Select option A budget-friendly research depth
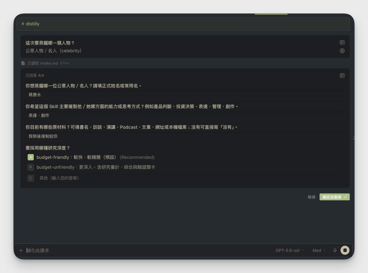This screenshot has height=273, width=368. [x=31, y=157]
